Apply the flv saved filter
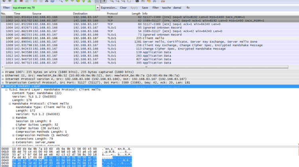 pyautogui.click(x=188, y=8)
